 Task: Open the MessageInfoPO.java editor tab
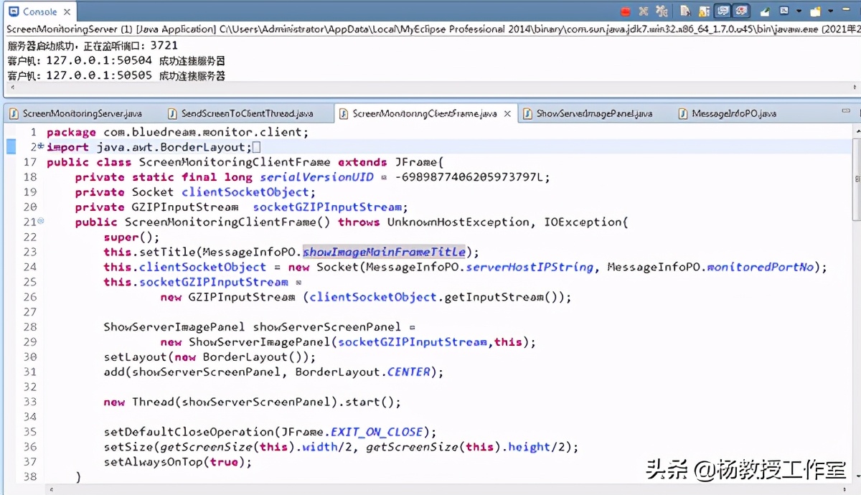point(733,113)
